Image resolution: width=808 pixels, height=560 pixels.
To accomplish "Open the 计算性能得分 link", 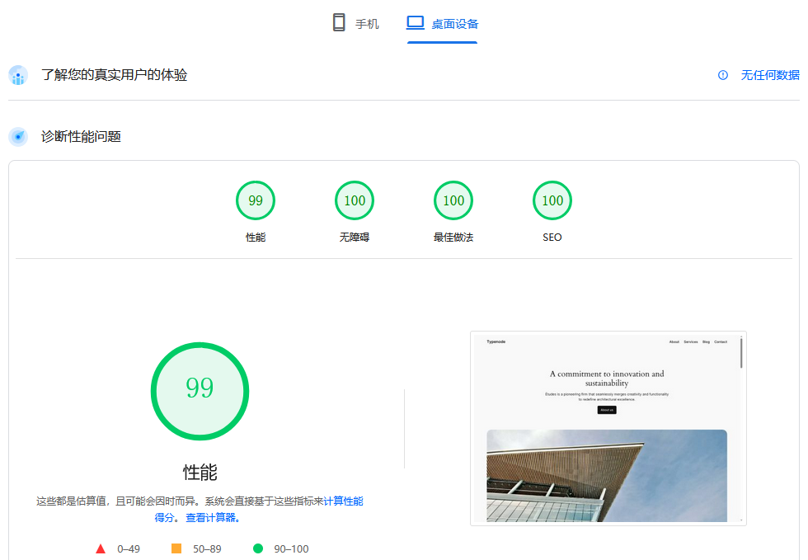I will point(342,501).
